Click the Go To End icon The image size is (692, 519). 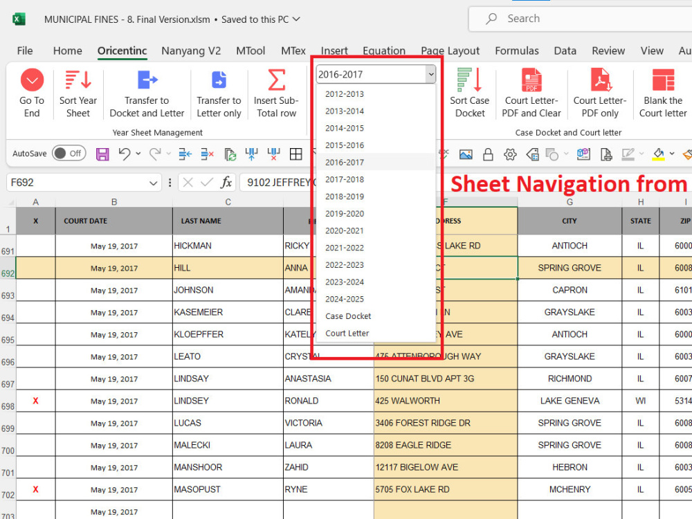tap(32, 80)
